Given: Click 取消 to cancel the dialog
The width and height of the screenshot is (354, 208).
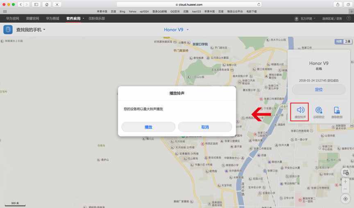Looking at the screenshot, I should [x=205, y=127].
